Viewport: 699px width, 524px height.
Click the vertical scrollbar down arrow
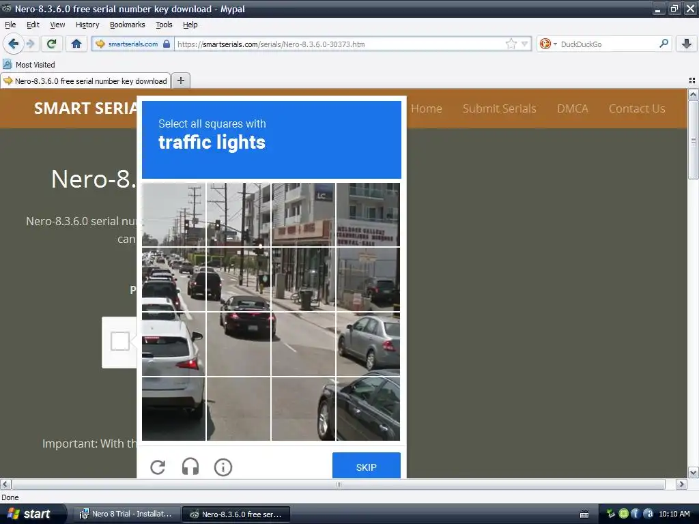(x=693, y=472)
